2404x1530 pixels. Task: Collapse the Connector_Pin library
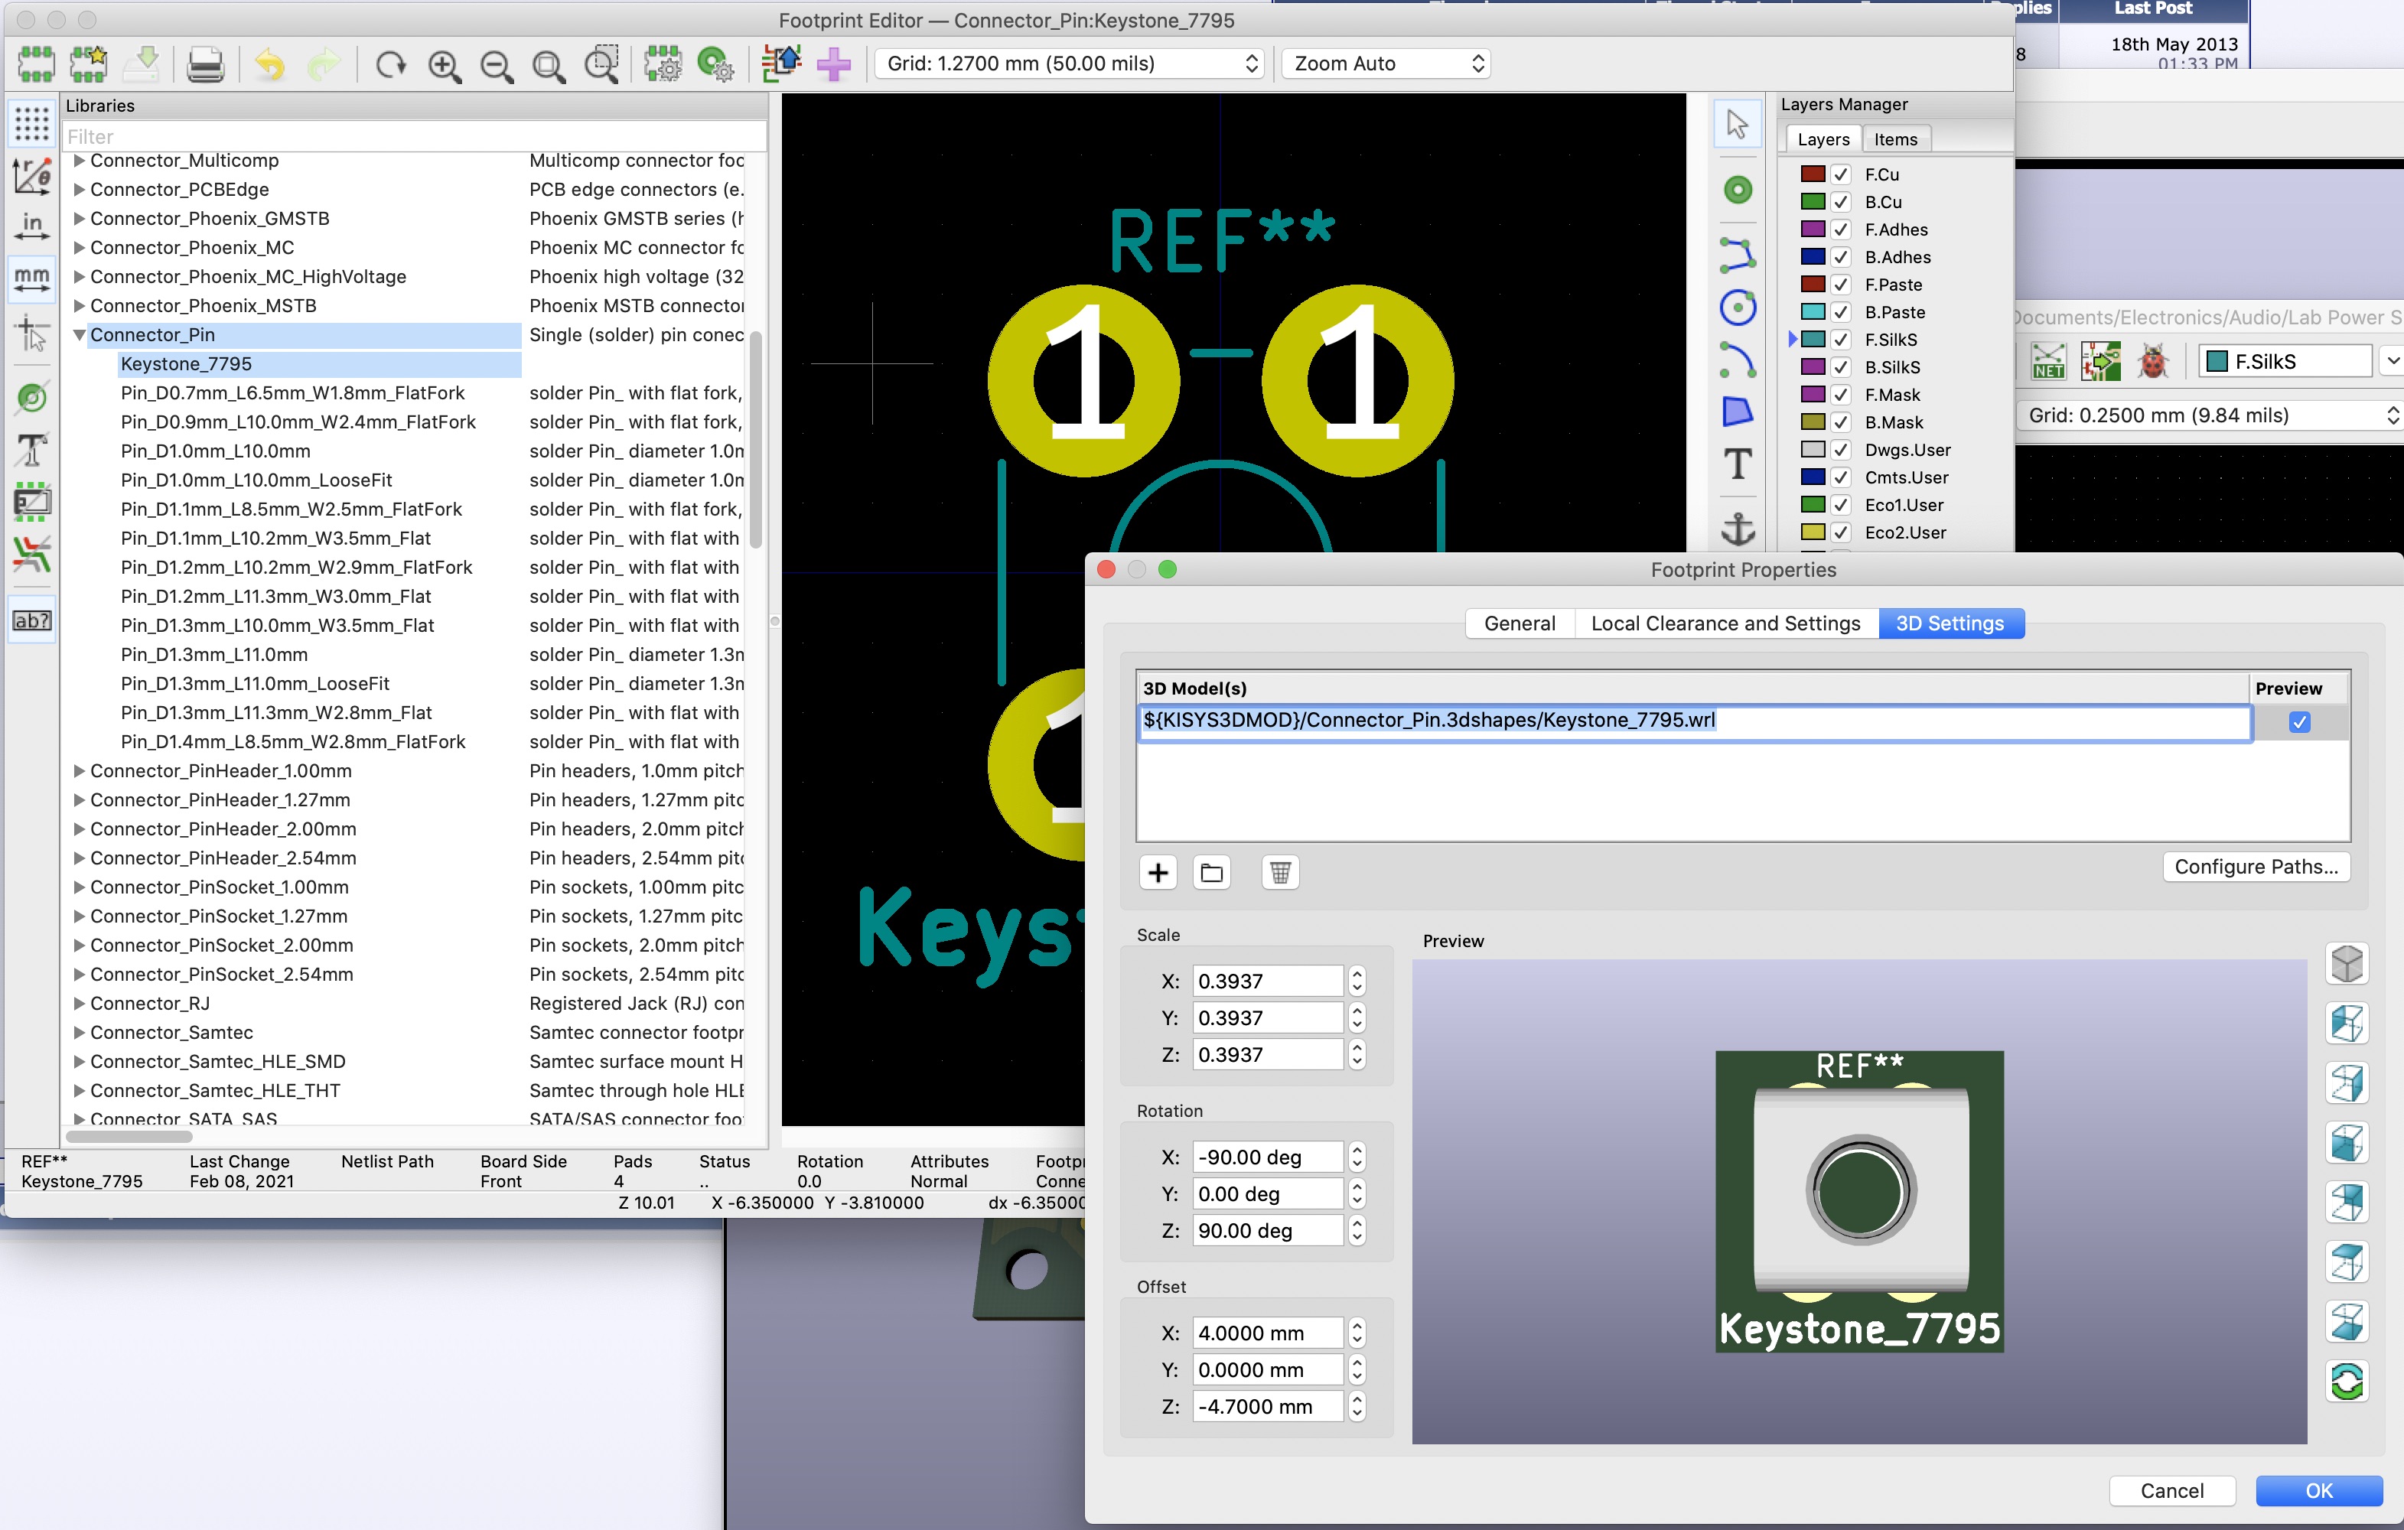pyautogui.click(x=79, y=335)
